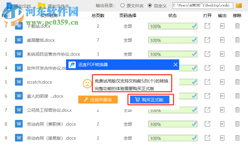This screenshot has height=168, width=248.
Task: Click 100% progress bar of 劳动合同（兼职类）.docx
Action: tap(173, 124)
